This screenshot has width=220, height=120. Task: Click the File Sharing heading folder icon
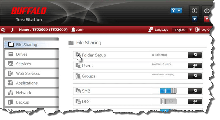point(71,43)
